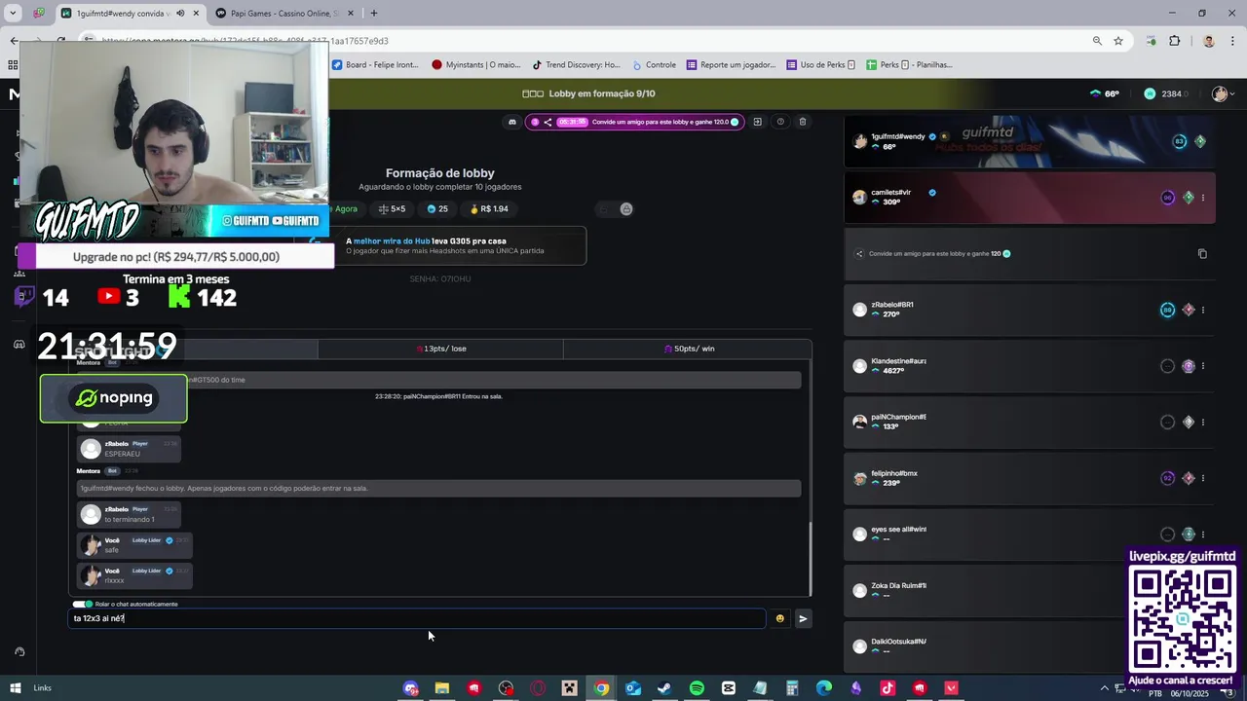Open Outlook from the taskbar

click(x=633, y=688)
